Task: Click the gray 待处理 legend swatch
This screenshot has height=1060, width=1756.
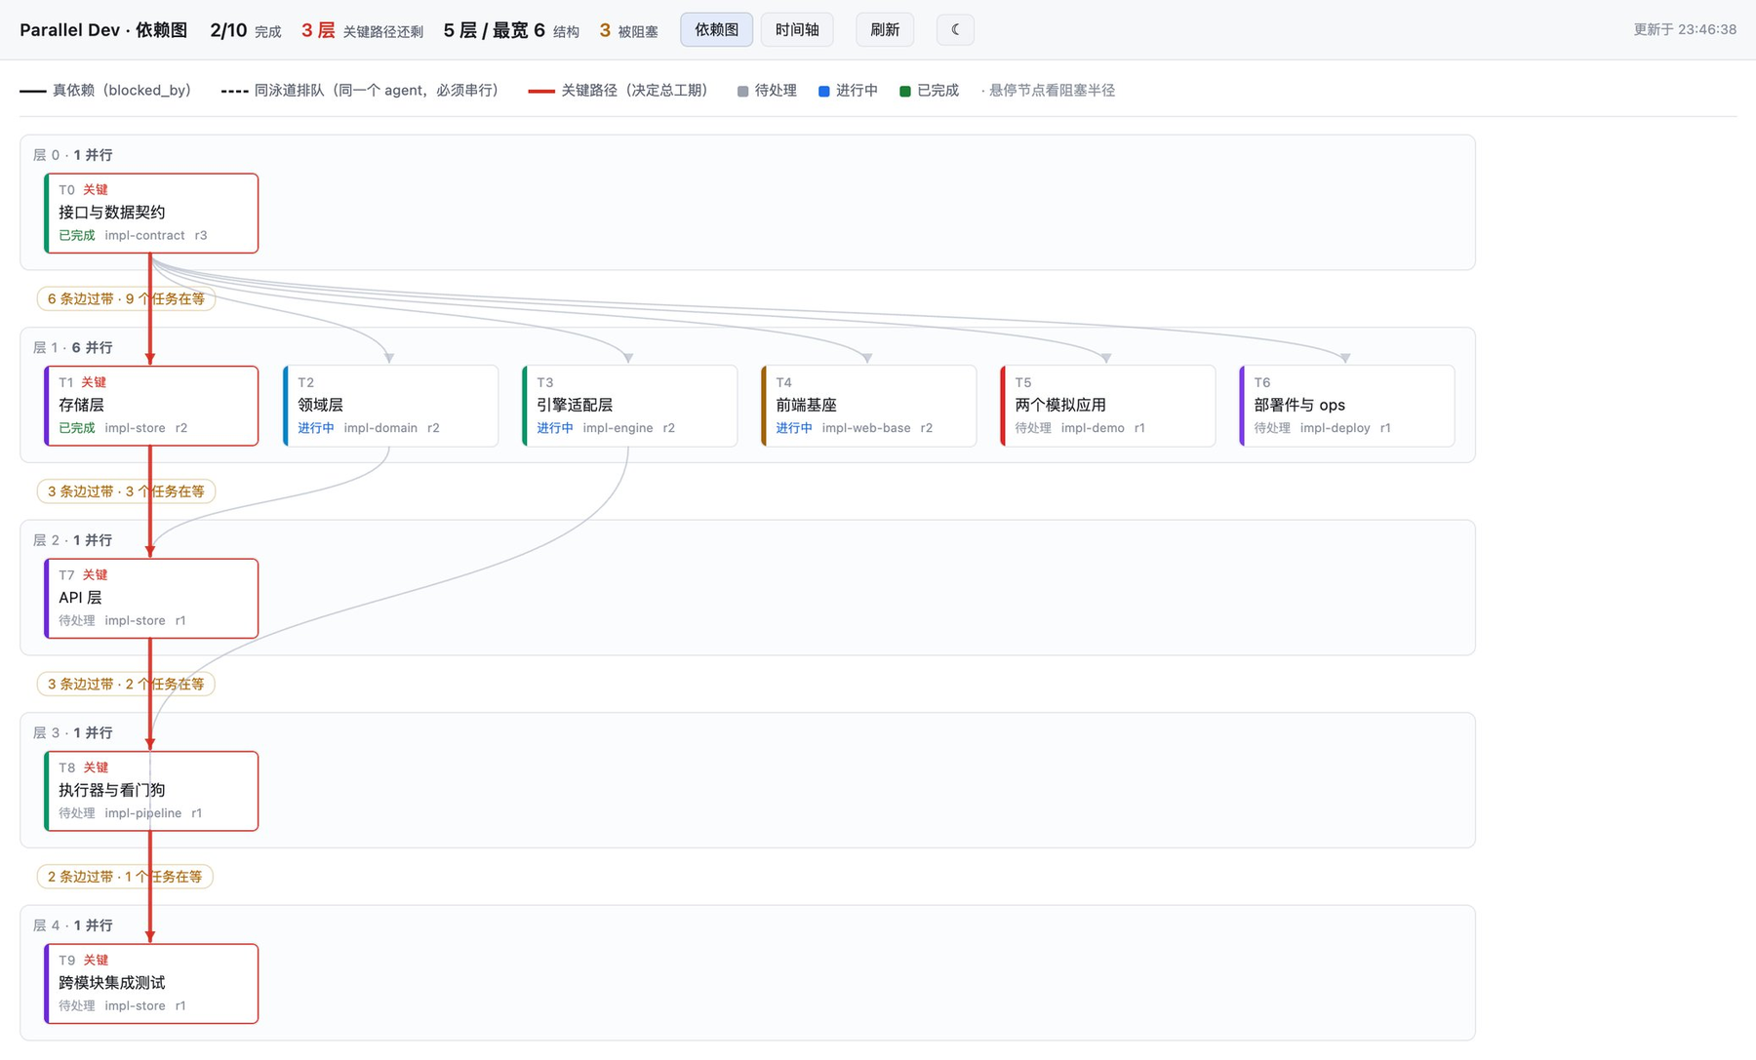Action: pos(743,91)
